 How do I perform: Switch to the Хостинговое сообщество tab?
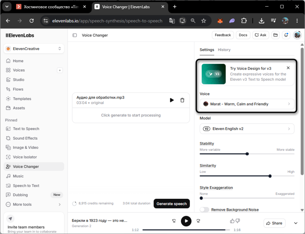tap(52, 7)
